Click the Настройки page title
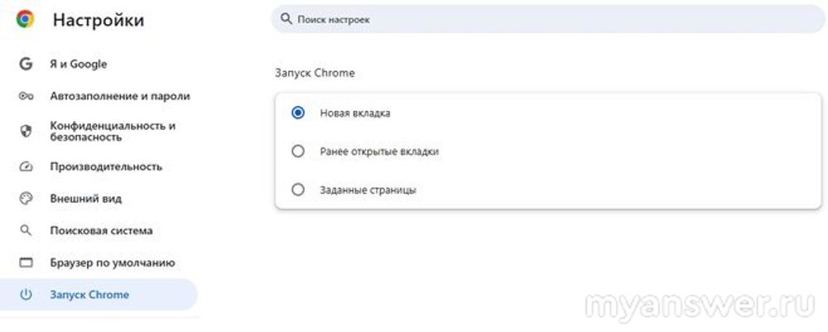Image resolution: width=828 pixels, height=332 pixels. point(98,21)
